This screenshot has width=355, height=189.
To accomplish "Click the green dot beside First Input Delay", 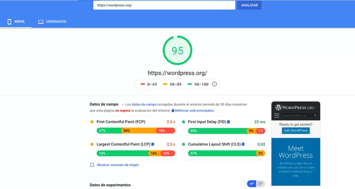I will [x=184, y=122].
